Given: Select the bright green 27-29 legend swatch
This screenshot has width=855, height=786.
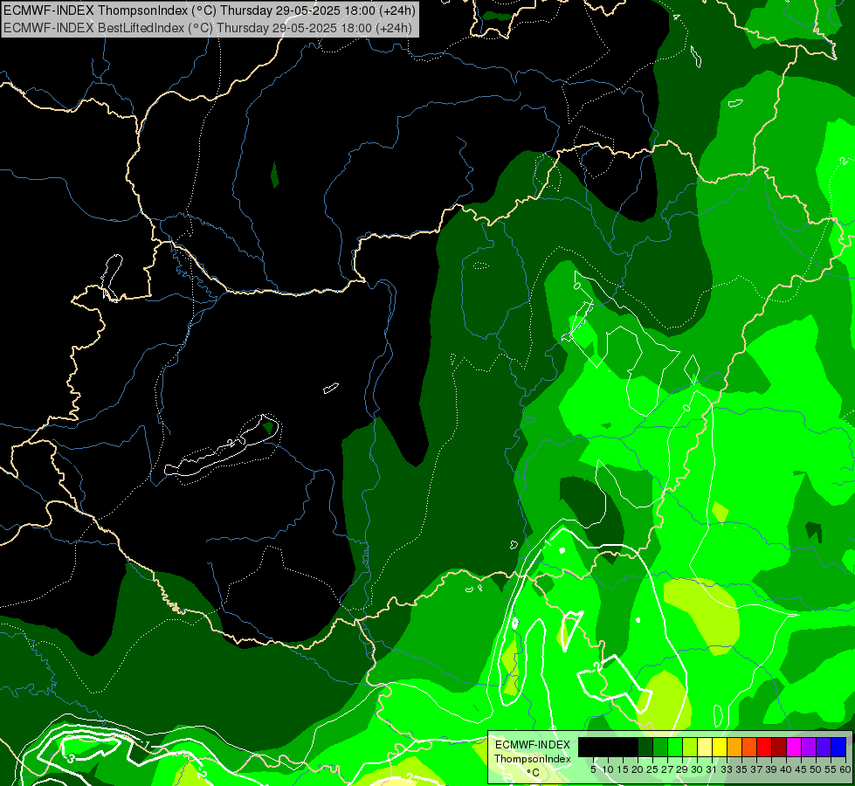Looking at the screenshot, I should click(x=675, y=747).
